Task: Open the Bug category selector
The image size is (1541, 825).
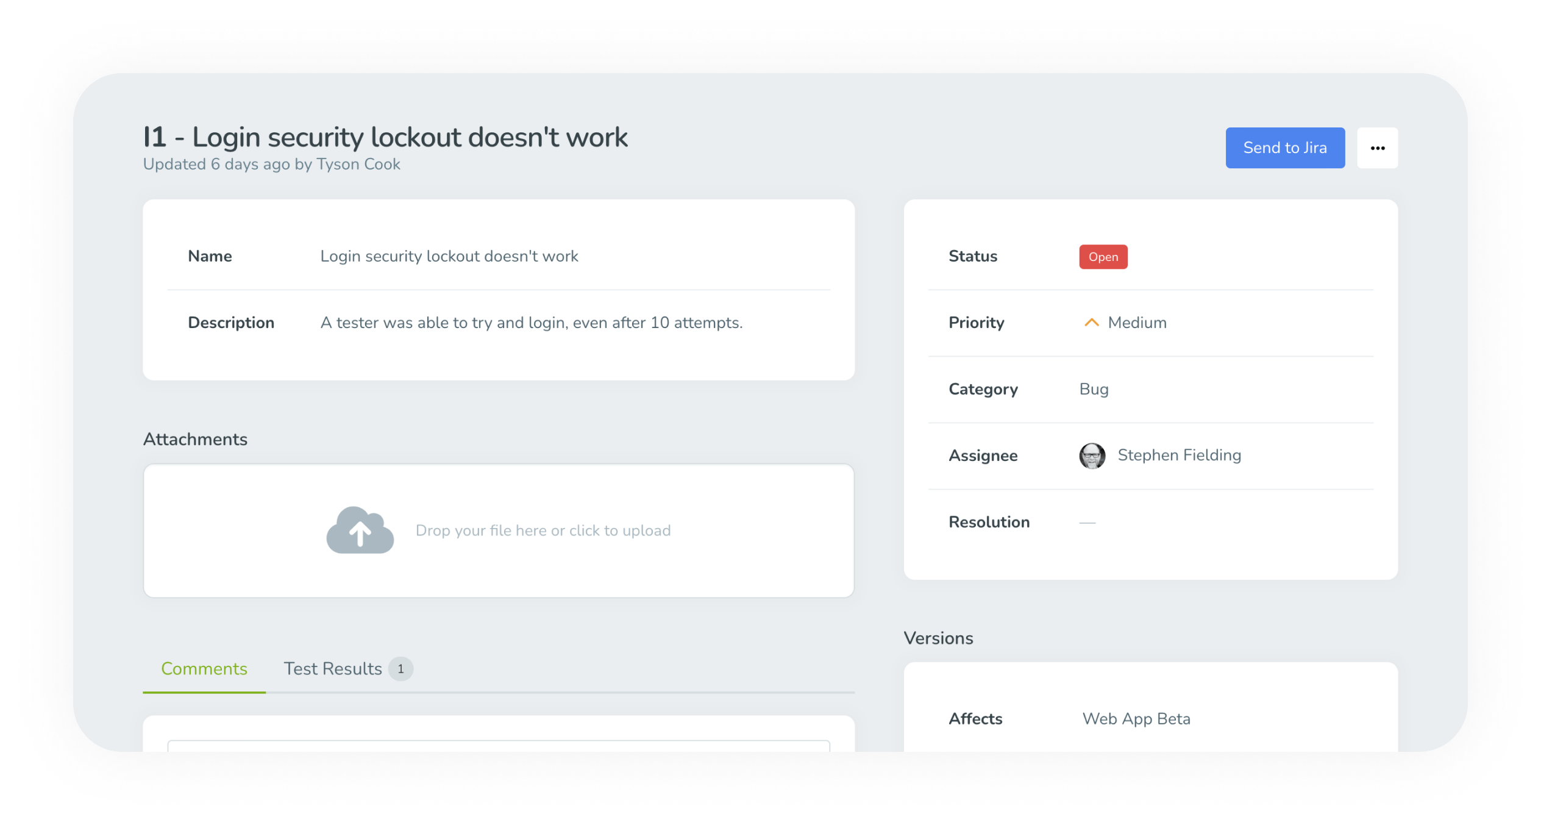Action: (1094, 388)
